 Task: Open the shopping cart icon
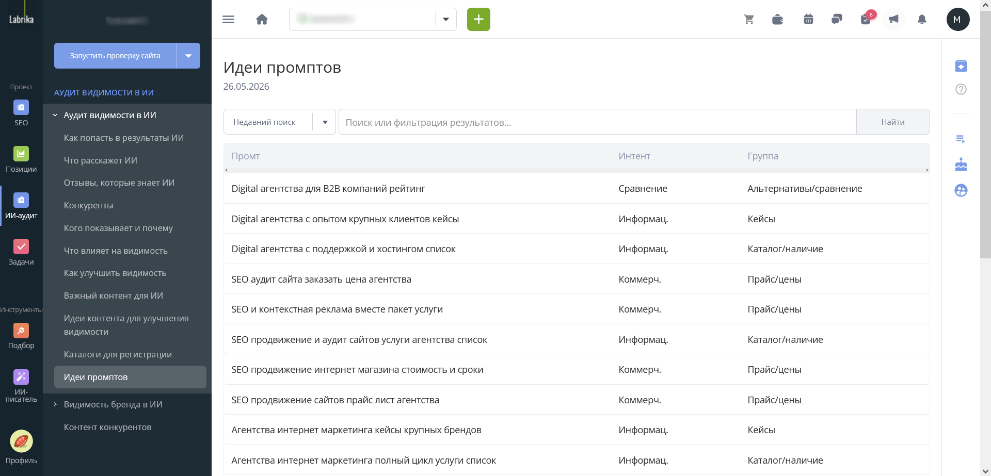[x=749, y=20]
